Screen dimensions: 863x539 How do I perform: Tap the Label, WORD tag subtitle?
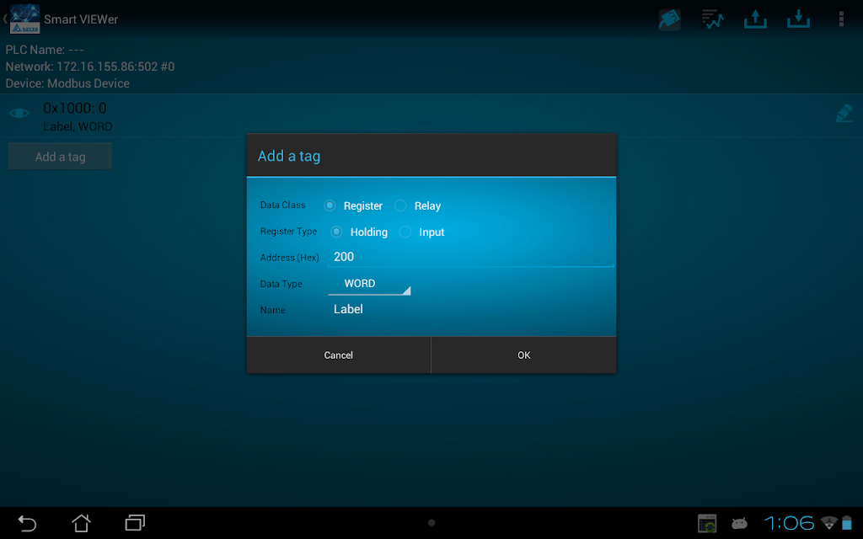[78, 126]
